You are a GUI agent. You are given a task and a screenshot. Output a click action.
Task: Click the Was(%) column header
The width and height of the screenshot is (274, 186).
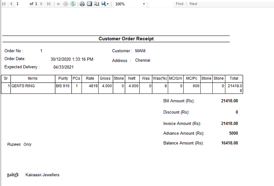[x=160, y=78]
